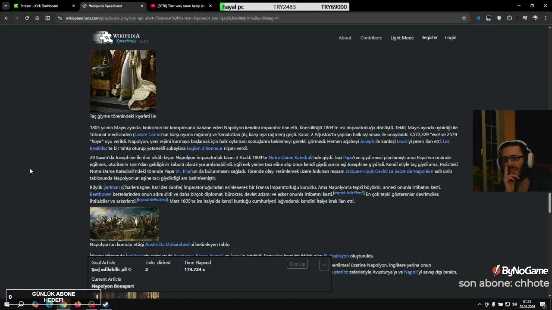Click the coronation robe portrait image
The height and width of the screenshot is (310, 552).
point(123,81)
